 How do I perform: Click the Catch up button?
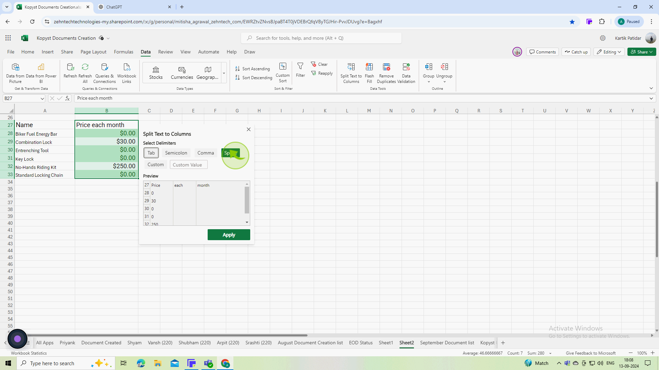(x=576, y=52)
